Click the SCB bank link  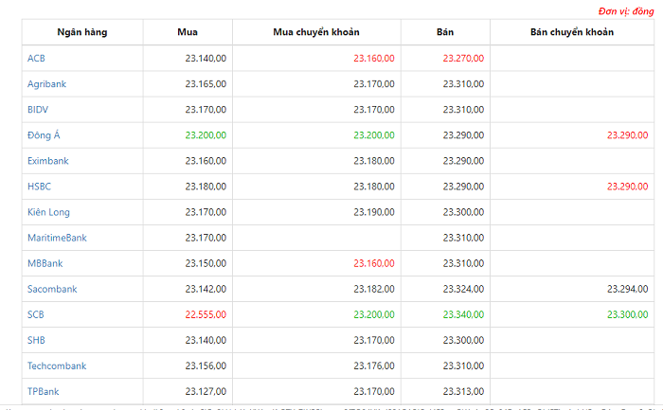pos(36,314)
